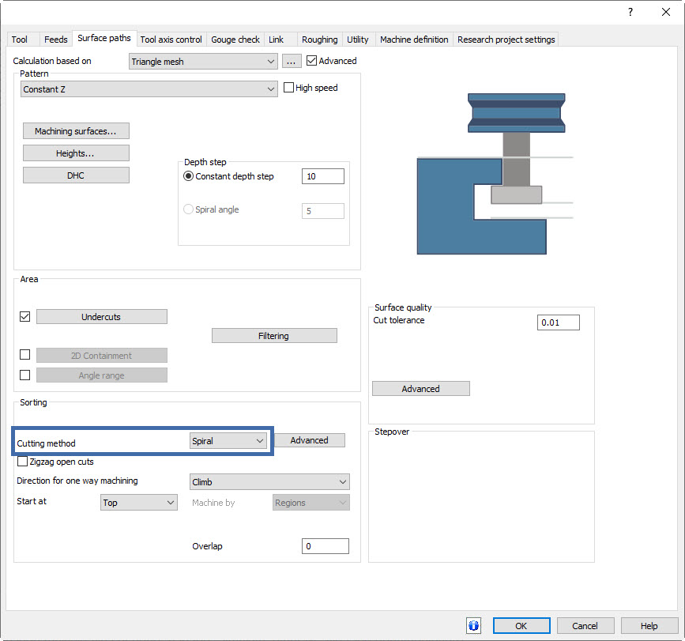Go to the Machine definition tab
The image size is (685, 641).
click(x=414, y=40)
